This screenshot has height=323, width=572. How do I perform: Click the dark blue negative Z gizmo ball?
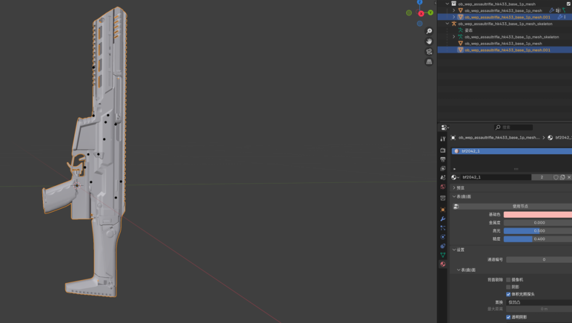click(419, 23)
